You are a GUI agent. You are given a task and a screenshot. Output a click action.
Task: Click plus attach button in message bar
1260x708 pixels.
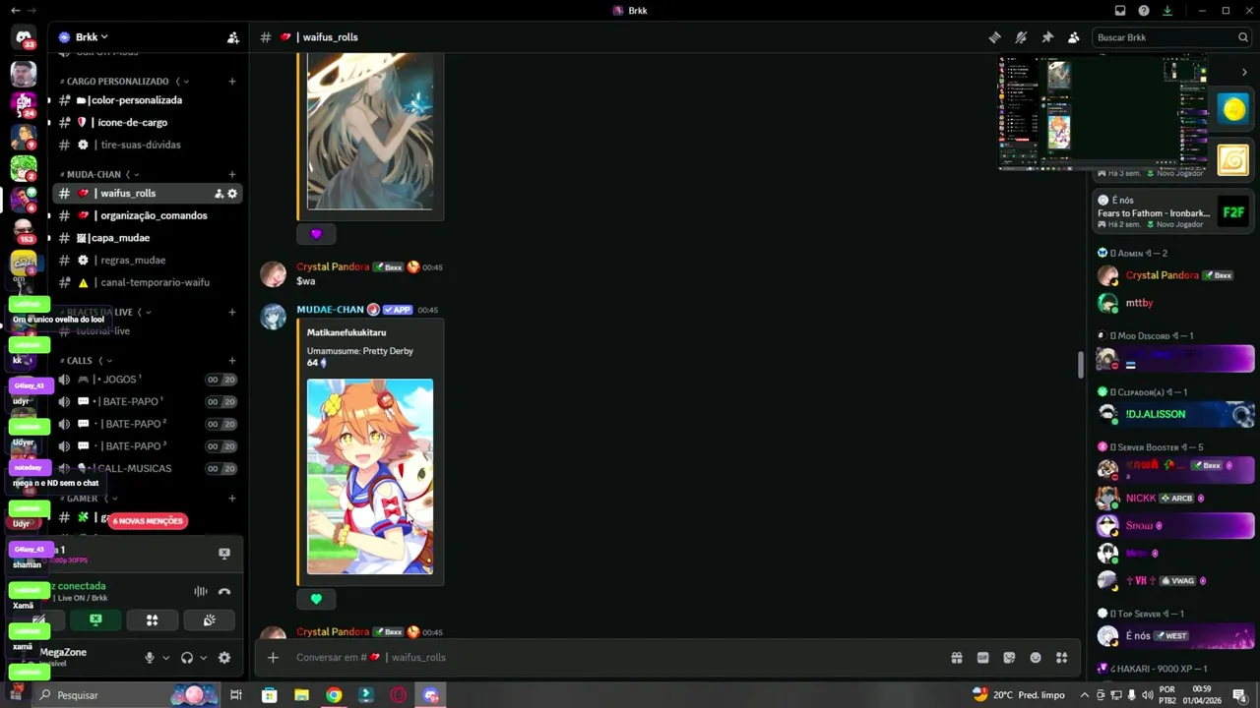(273, 658)
